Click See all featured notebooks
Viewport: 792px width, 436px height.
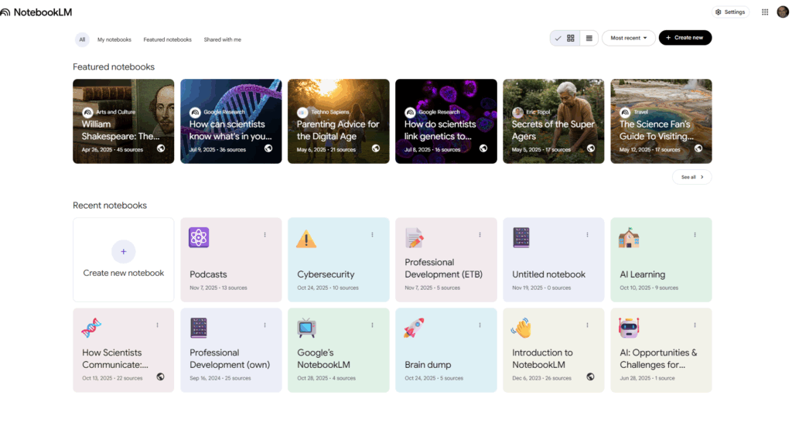[x=691, y=177]
